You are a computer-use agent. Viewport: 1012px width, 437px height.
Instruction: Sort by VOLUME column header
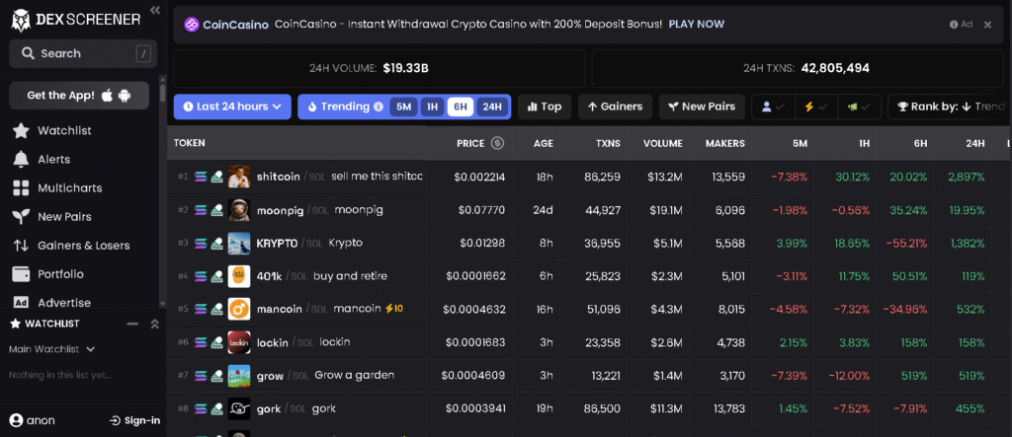(662, 144)
